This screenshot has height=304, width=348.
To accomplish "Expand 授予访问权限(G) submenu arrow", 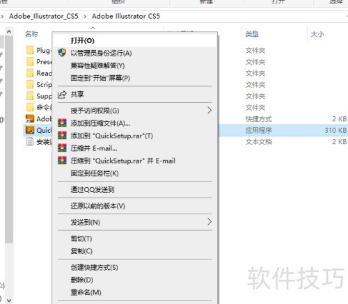I will point(209,111).
